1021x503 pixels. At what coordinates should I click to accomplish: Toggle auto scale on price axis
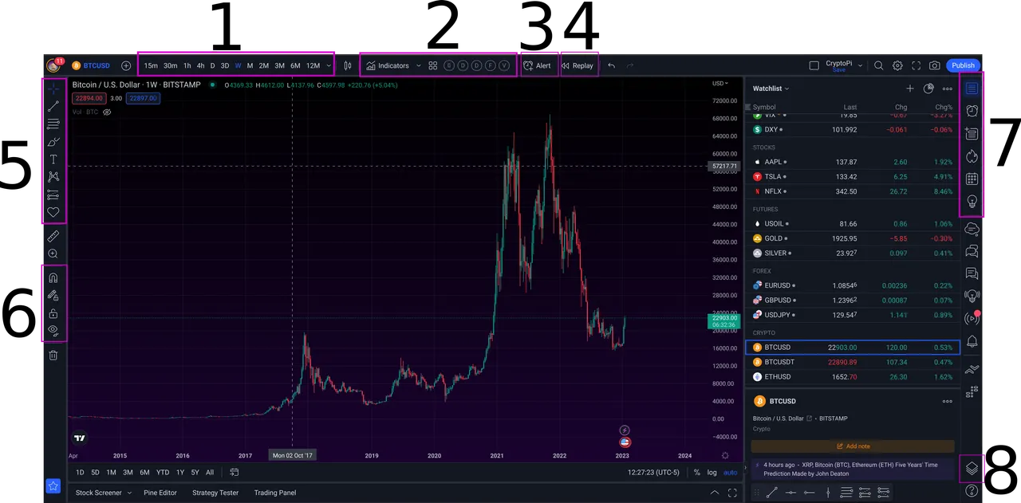tap(731, 472)
